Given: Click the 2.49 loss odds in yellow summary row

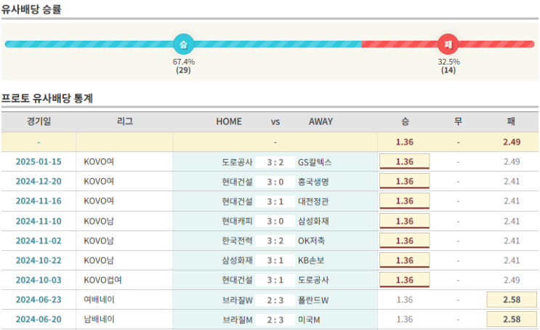Looking at the screenshot, I should coord(512,142).
